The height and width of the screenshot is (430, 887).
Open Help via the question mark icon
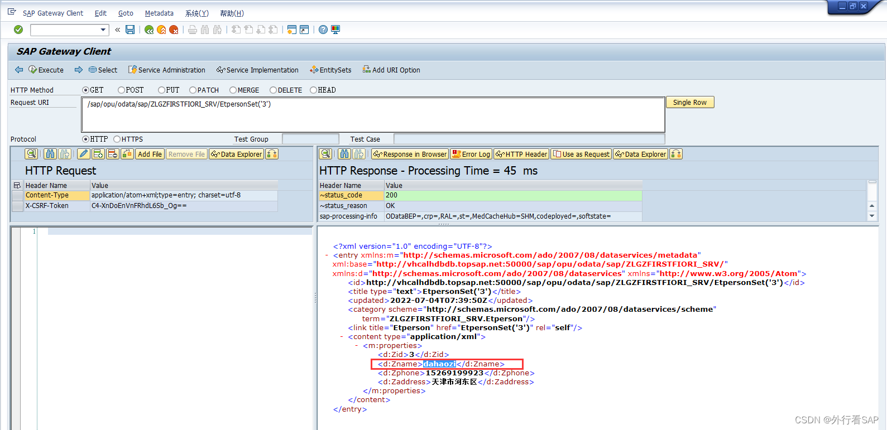tap(323, 30)
